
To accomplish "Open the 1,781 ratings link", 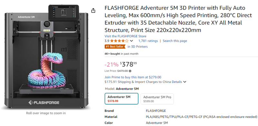I will coord(148,41).
